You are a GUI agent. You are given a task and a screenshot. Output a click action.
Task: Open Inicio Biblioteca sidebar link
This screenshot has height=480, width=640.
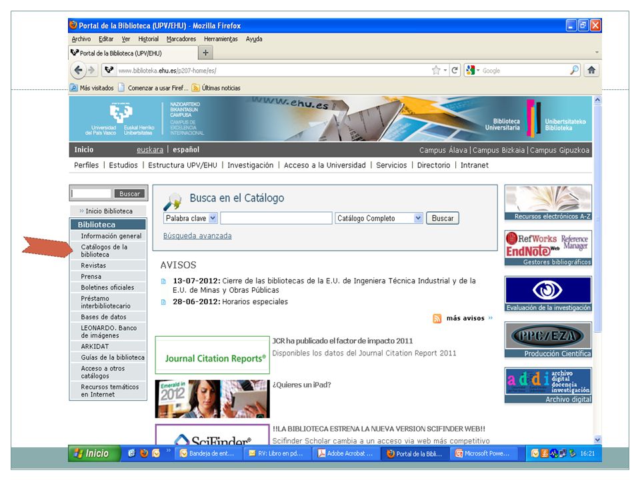[x=108, y=211]
